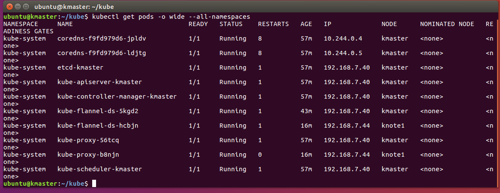
Task: Click the kube-flannel-ds-hcbjn pod name
Action: (x=98, y=126)
